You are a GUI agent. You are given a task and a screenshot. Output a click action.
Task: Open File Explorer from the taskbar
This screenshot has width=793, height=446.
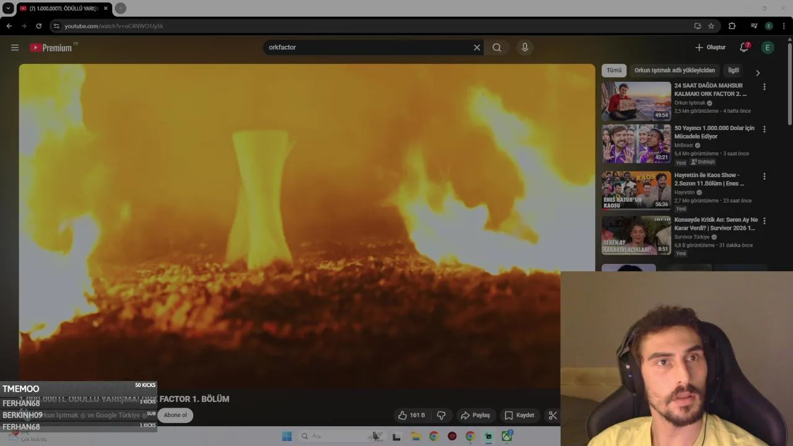[416, 437]
